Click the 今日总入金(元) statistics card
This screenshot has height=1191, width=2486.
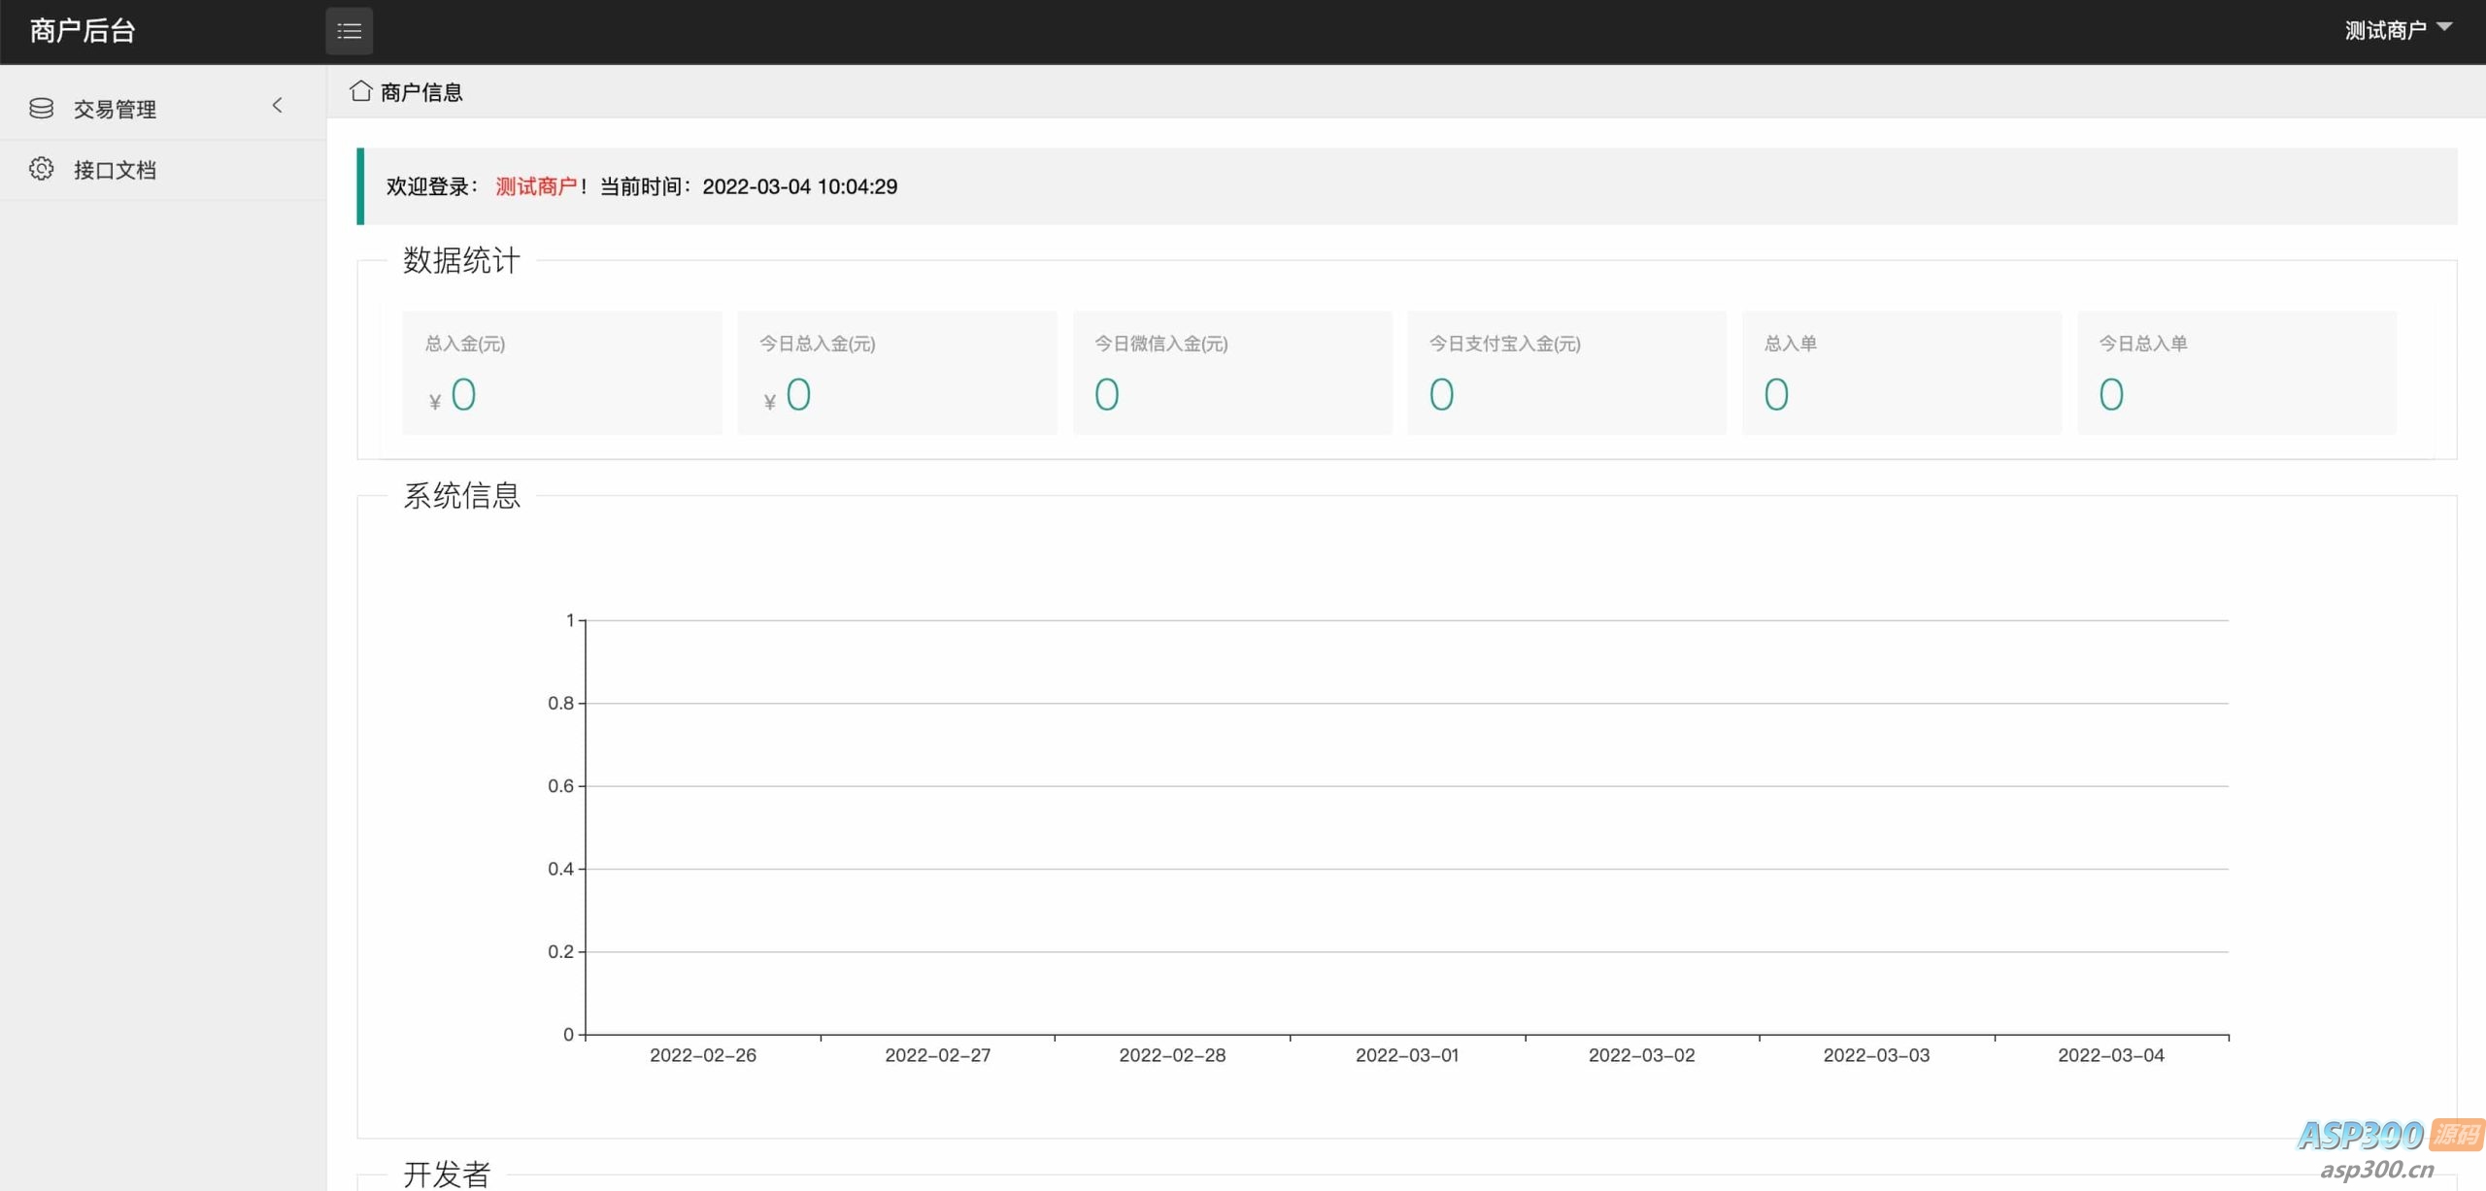pyautogui.click(x=896, y=373)
